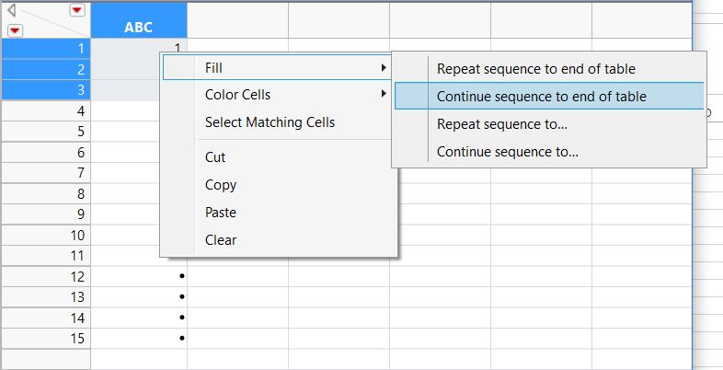Click the gray panel-collapse triangle in the table corner
723x370 pixels.
point(12,10)
